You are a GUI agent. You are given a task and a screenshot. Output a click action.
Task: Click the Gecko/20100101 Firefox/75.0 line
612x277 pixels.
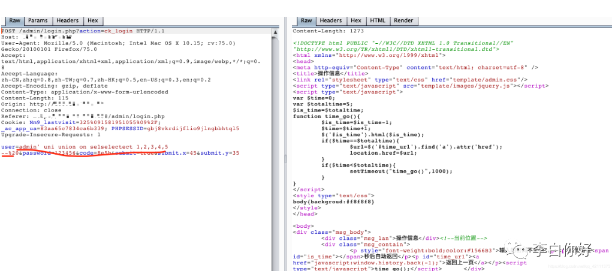point(49,50)
